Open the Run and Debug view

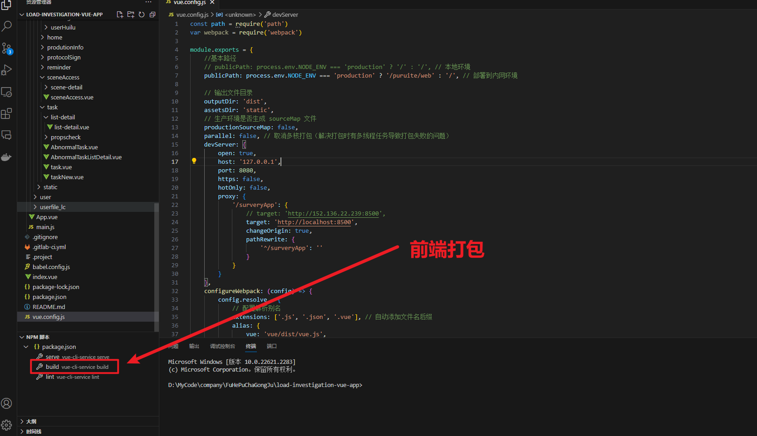point(7,70)
